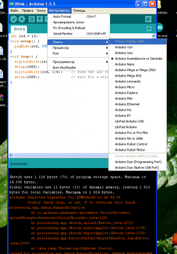The image size is (177, 254).
Task: Select Arduino Fio board
Action: [x=138, y=110]
